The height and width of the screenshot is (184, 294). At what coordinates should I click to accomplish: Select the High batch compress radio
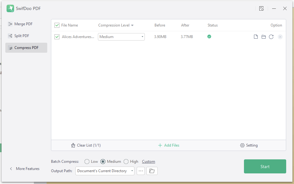click(x=126, y=162)
